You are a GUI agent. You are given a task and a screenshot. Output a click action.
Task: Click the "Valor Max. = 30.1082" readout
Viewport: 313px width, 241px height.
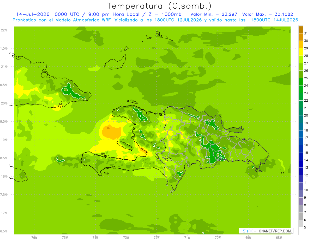click(x=268, y=14)
